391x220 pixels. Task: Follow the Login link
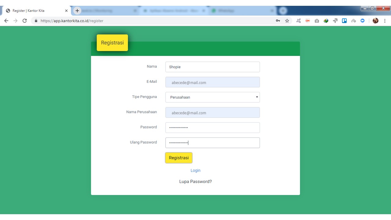[195, 170]
